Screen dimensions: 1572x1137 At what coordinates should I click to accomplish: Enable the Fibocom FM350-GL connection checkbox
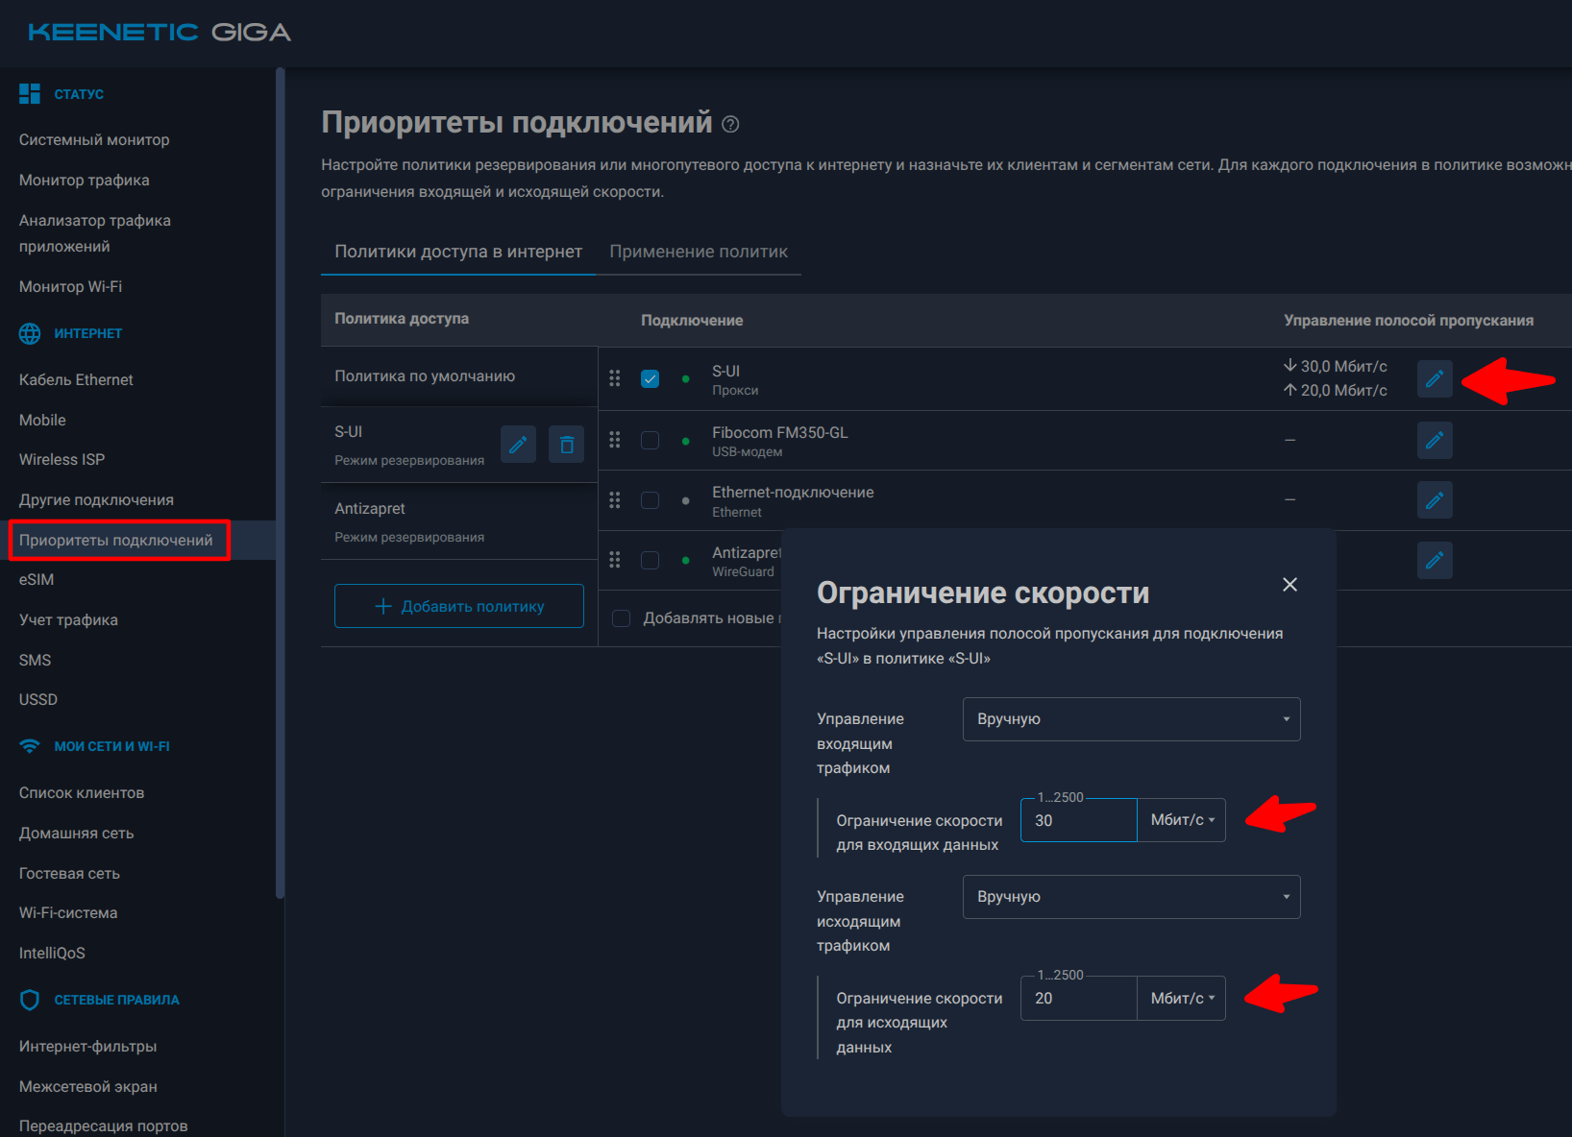[x=651, y=440]
